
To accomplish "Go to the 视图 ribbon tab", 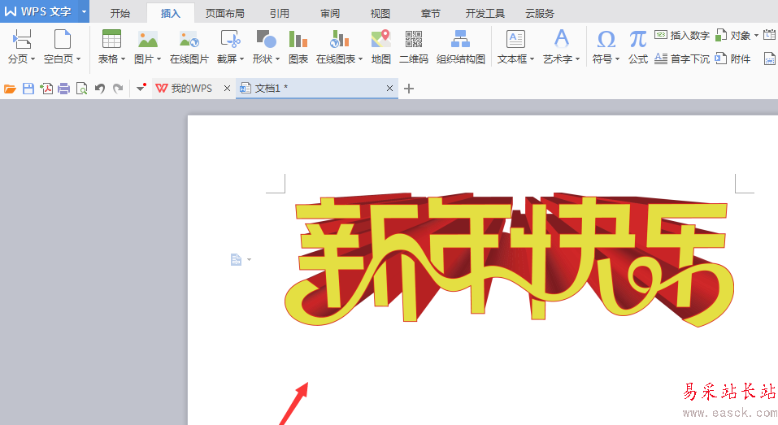I will click(380, 13).
